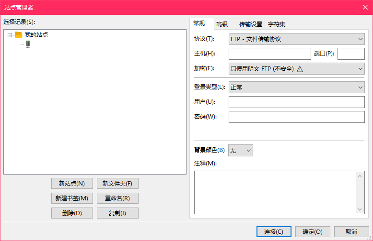The height and width of the screenshot is (241, 373).
Task: Click the 协议(T) label
Action: coord(204,39)
